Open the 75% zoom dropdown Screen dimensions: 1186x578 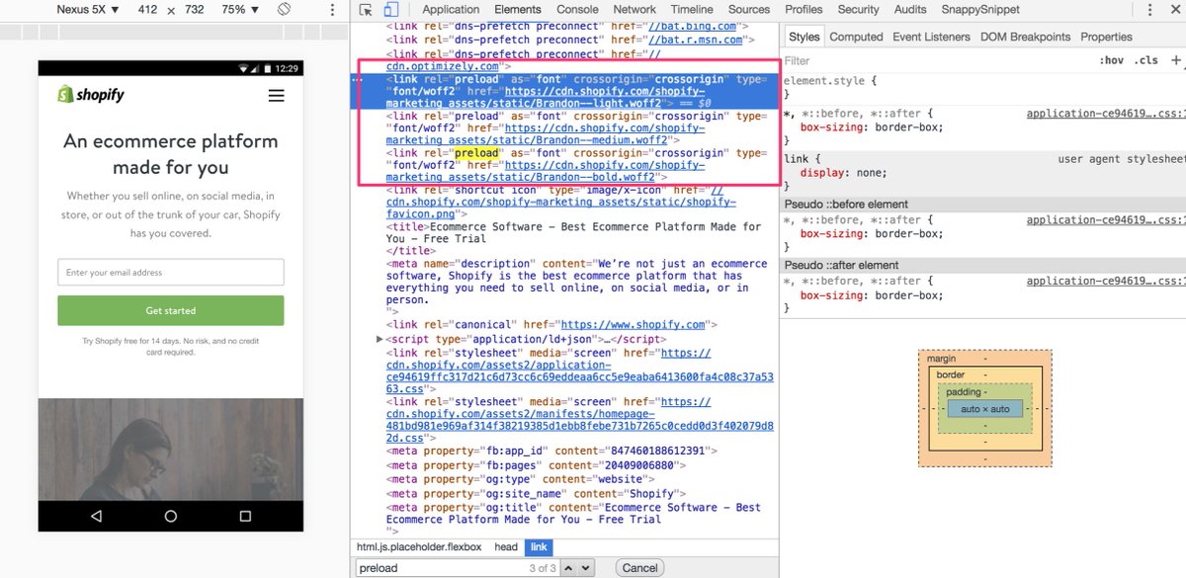(x=239, y=9)
